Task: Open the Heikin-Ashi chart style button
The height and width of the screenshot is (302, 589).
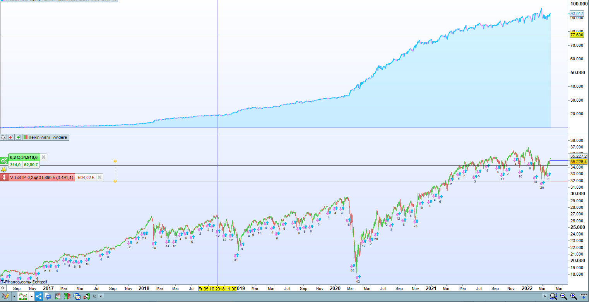Action: [x=37, y=137]
